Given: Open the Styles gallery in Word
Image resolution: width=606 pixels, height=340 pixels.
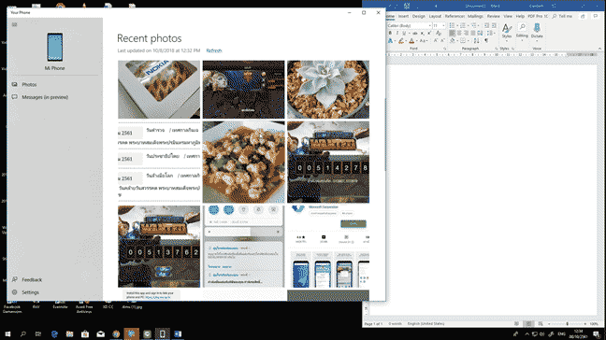Looking at the screenshot, I should coord(507,32).
